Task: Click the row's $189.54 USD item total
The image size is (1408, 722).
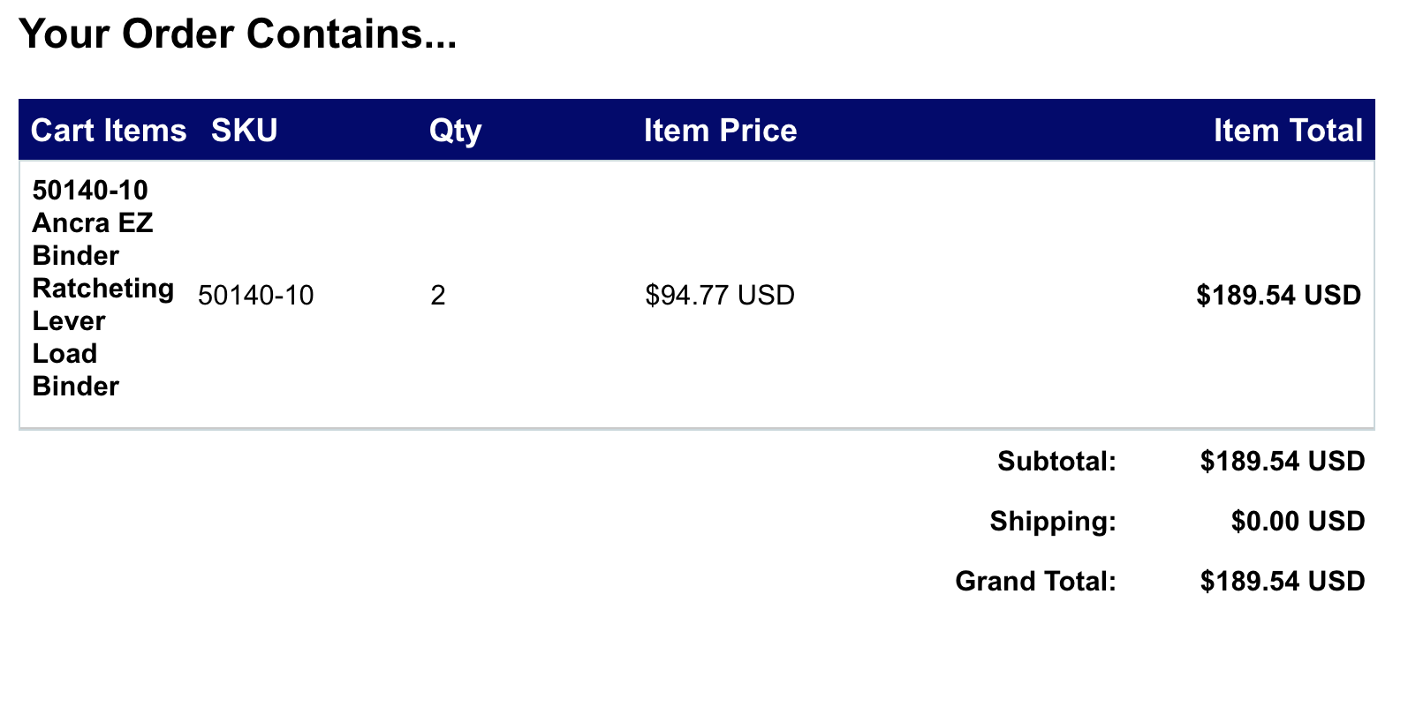Action: pyautogui.click(x=1278, y=295)
